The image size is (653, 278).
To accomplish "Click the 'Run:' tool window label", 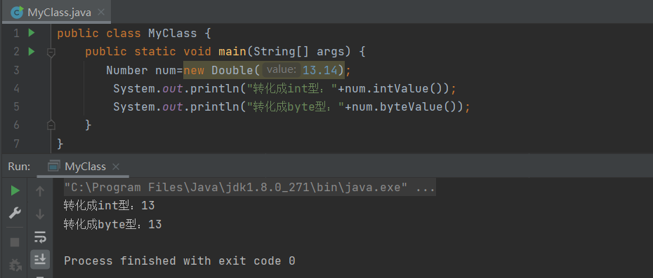I will click(19, 167).
